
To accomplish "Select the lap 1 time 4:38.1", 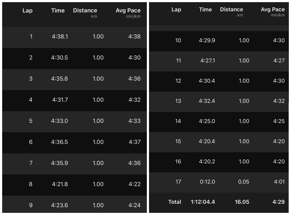I will [60, 37].
